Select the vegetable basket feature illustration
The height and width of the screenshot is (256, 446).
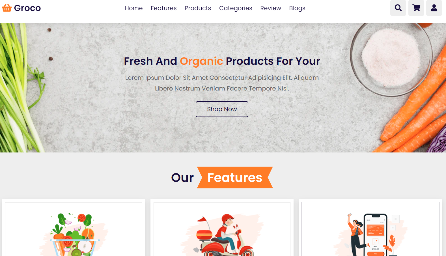point(74,235)
